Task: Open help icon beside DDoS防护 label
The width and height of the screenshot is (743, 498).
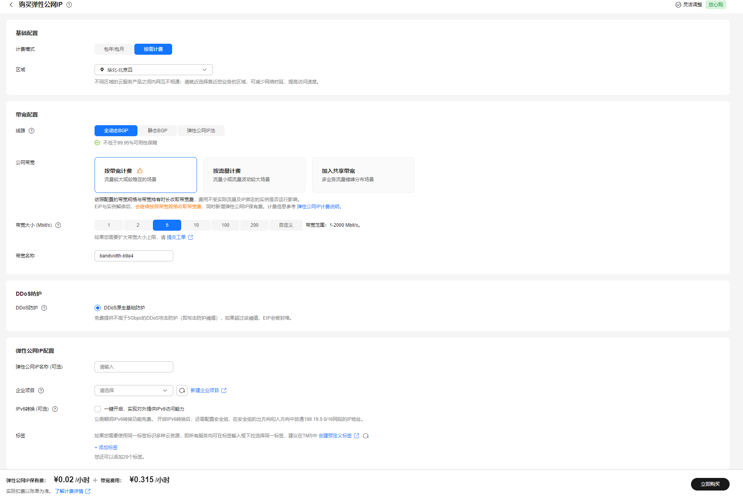Action: pyautogui.click(x=44, y=308)
